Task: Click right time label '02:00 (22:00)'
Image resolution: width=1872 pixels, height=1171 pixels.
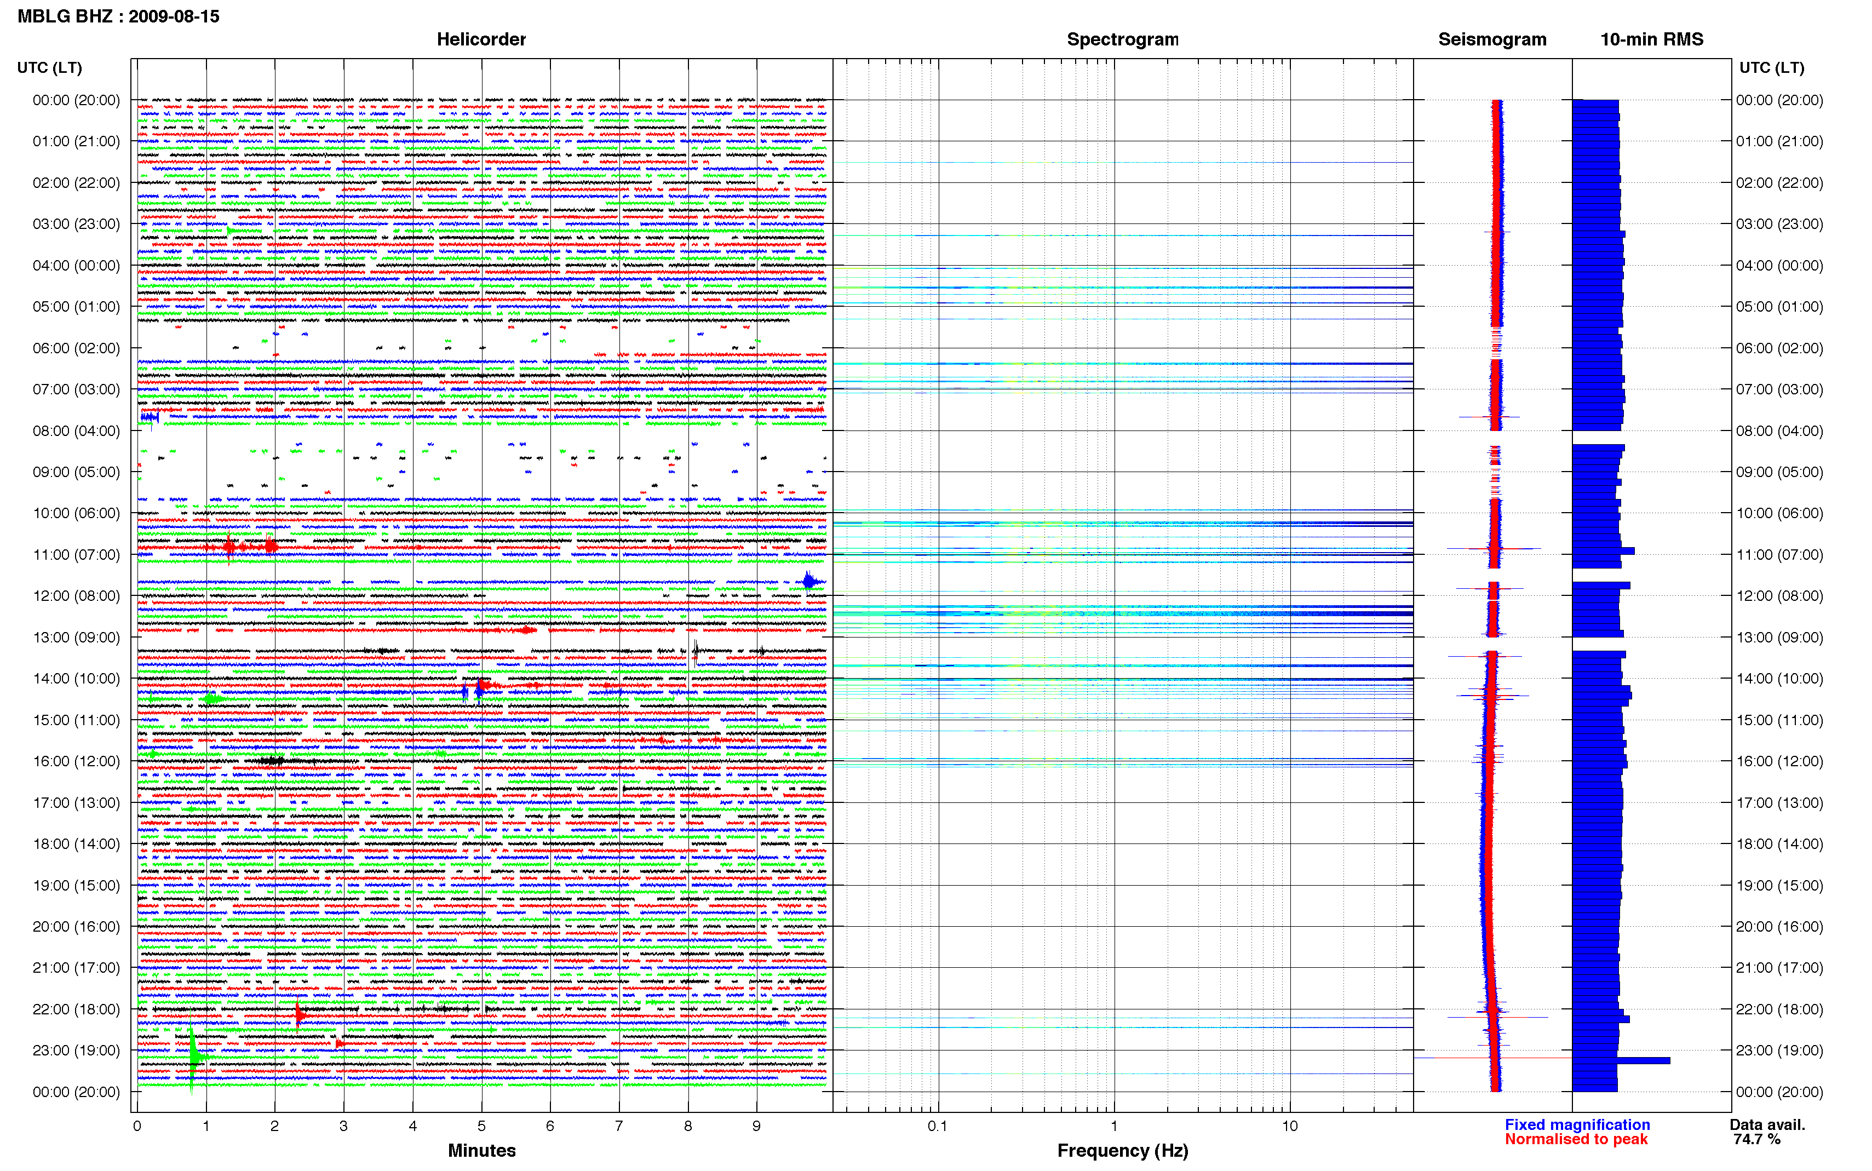Action: pos(1779,183)
